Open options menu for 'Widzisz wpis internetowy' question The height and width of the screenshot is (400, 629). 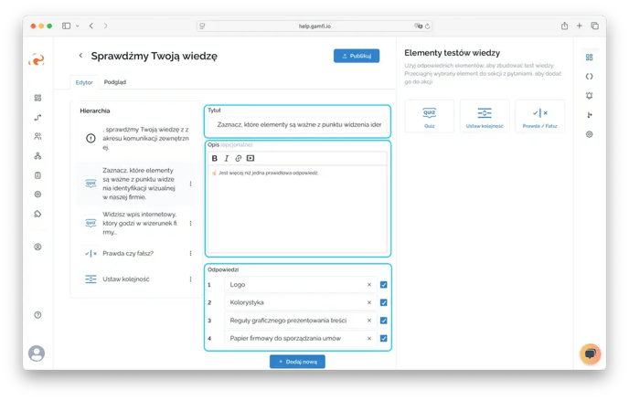(190, 223)
